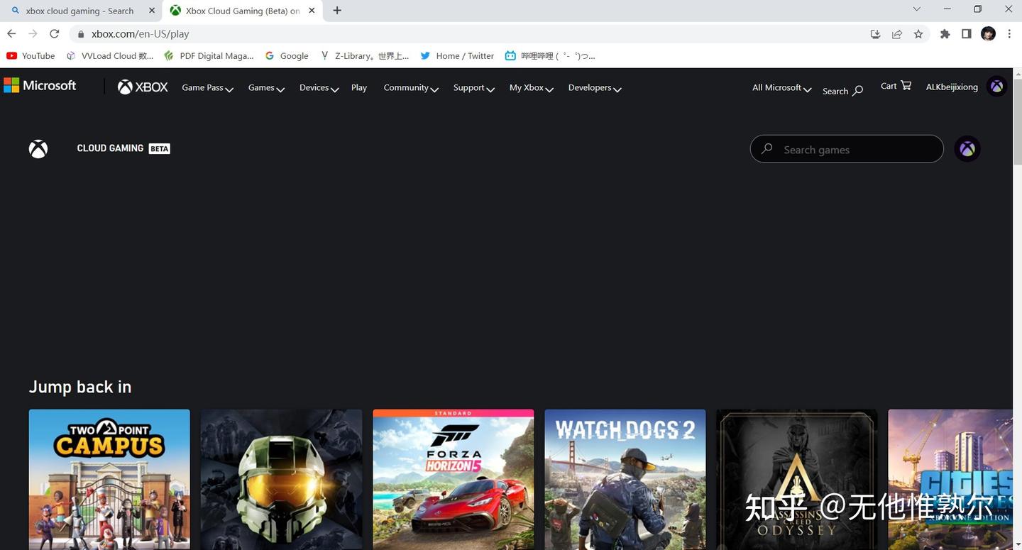Viewport: 1022px width, 550px height.
Task: Launch Forza Horizon 5 game tile
Action: (x=454, y=480)
